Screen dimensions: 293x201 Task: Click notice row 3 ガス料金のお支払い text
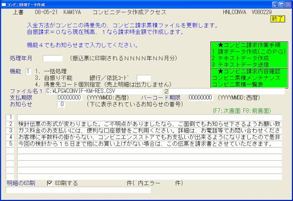149,130
